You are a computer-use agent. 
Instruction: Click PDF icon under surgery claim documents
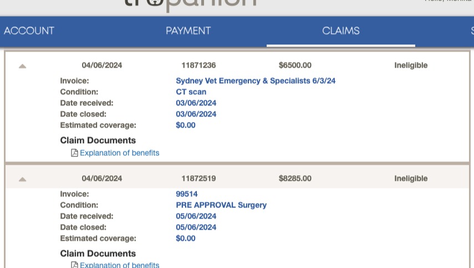[x=74, y=265]
